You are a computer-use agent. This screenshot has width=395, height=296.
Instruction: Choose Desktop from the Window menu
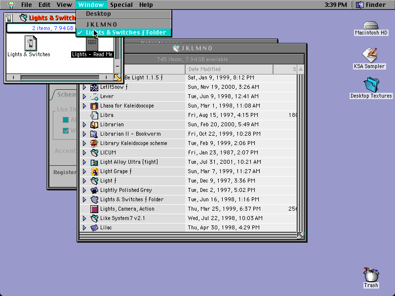click(124, 14)
